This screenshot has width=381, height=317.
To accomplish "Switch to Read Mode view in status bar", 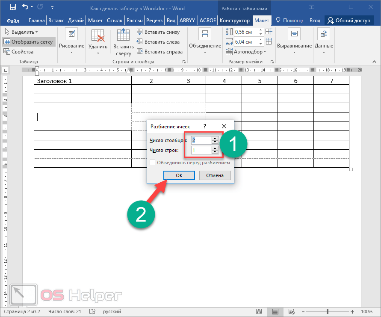I will point(259,311).
